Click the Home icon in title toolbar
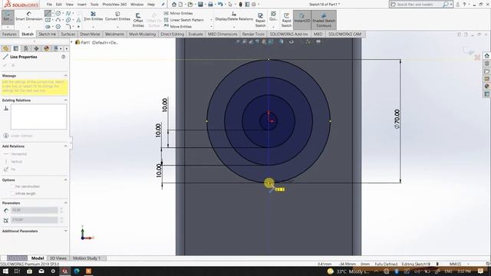The width and height of the screenshot is (491, 276). tap(174, 5)
